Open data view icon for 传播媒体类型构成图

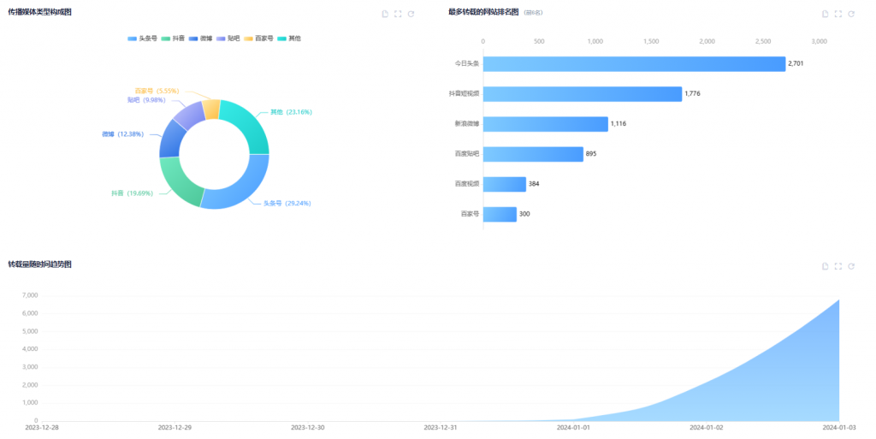pyautogui.click(x=385, y=14)
